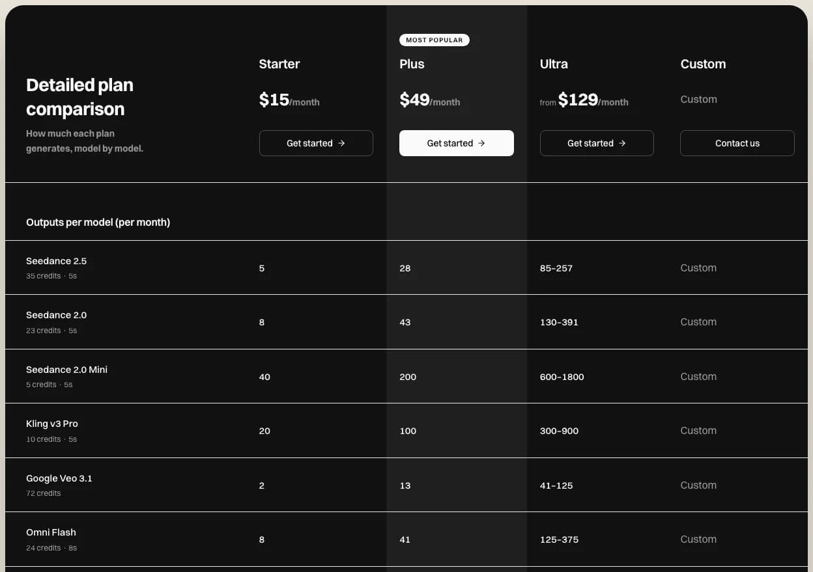Click Seedance 2.0 Mini Ultra value 600–1800

(562, 377)
